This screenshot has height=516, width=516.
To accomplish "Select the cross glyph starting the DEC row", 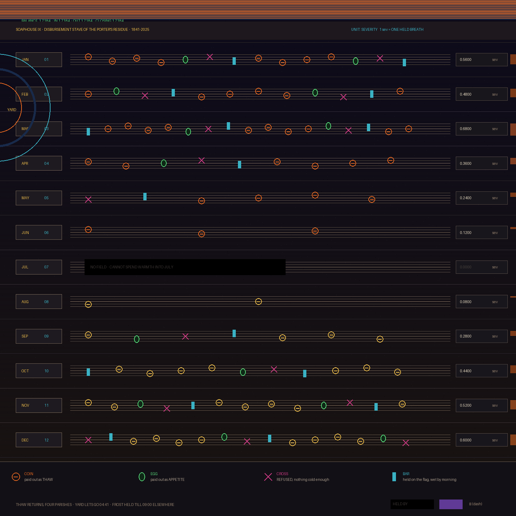I will [x=88, y=440].
